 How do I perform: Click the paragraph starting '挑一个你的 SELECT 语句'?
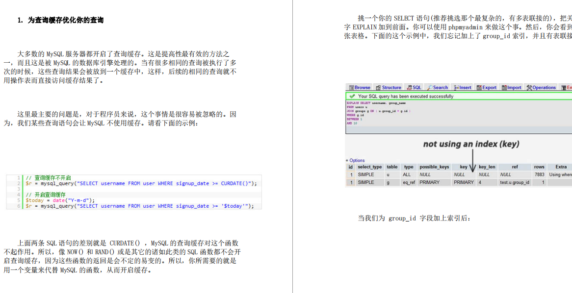(458, 27)
